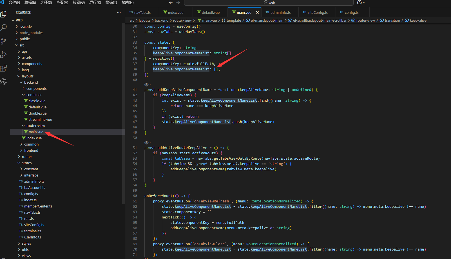Collapse the stores folder
This screenshot has height=259, width=451.
click(x=27, y=163)
